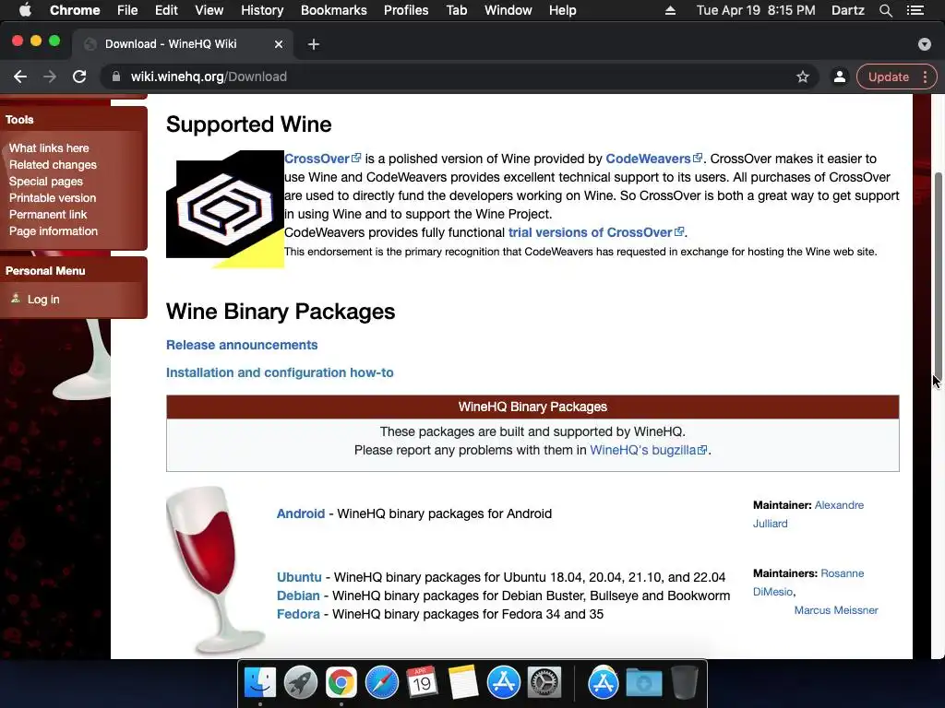Open Finder from the Dock
Viewport: 945px width, 708px height.
click(259, 683)
